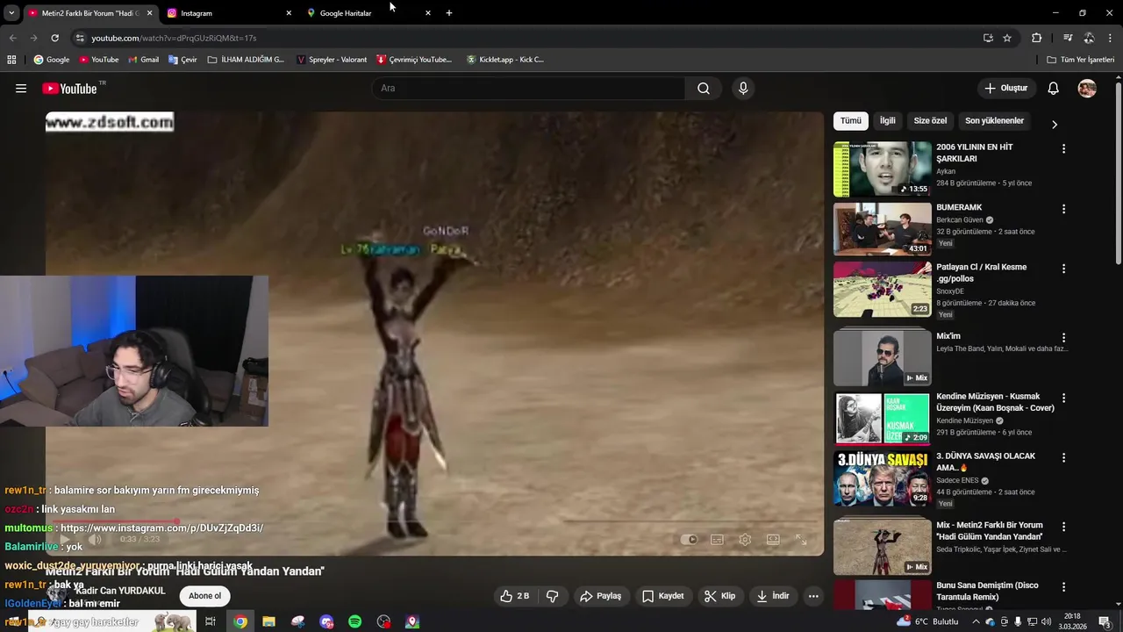The height and width of the screenshot is (632, 1123).
Task: Click the Klip button
Action: coord(720,596)
